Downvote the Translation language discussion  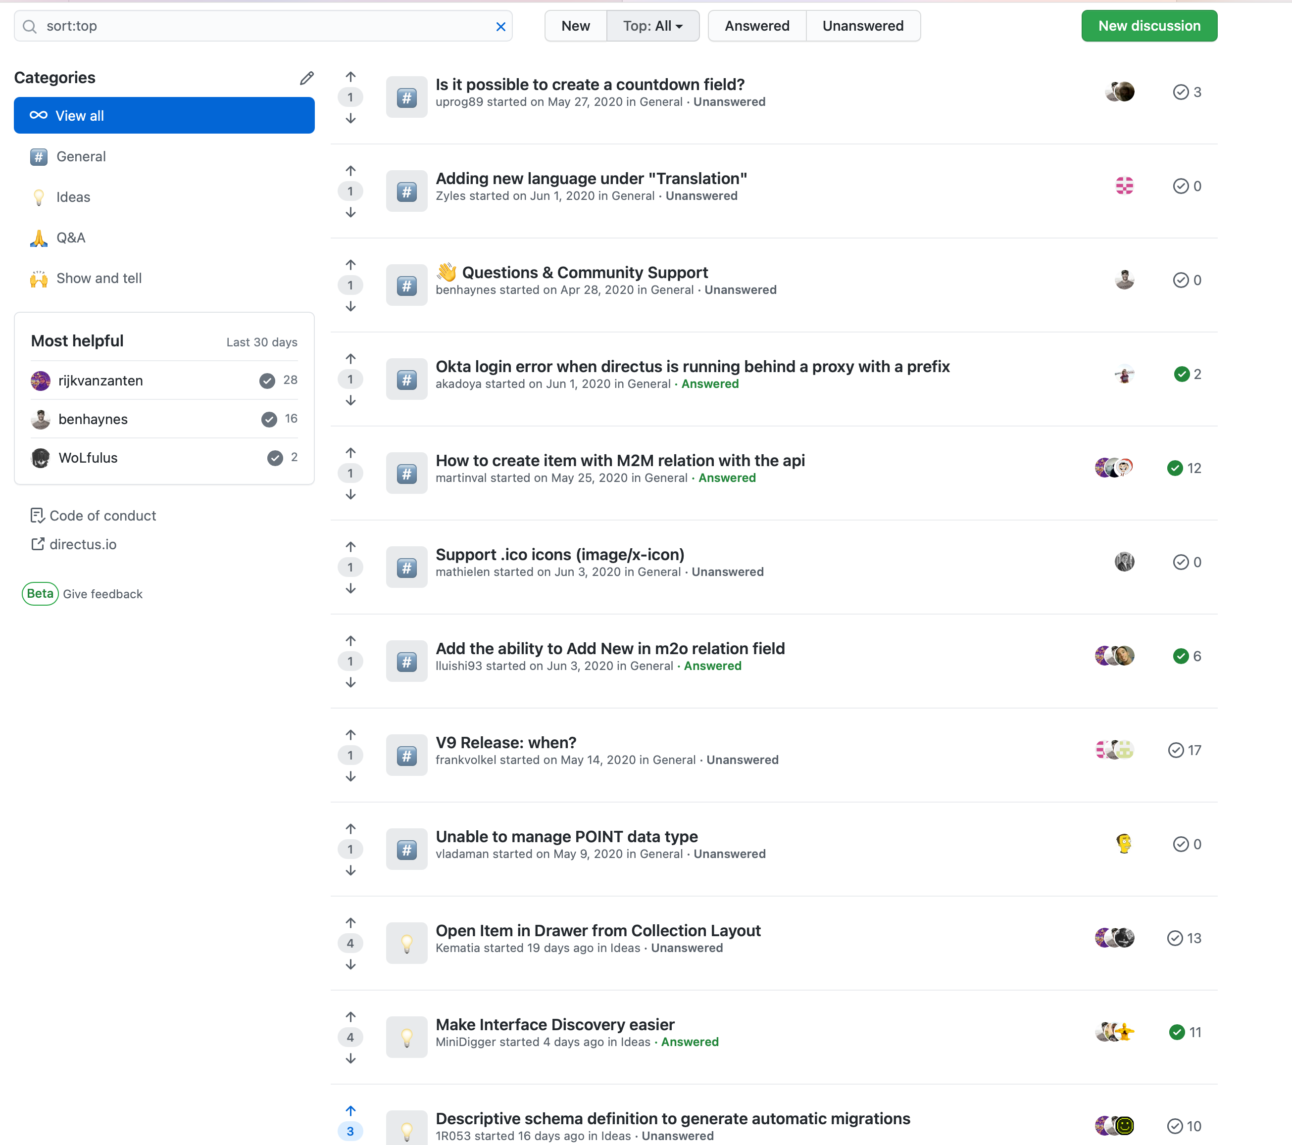point(351,213)
